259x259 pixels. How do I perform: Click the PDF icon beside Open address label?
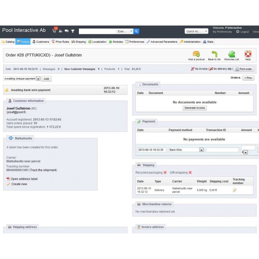(x=8, y=179)
